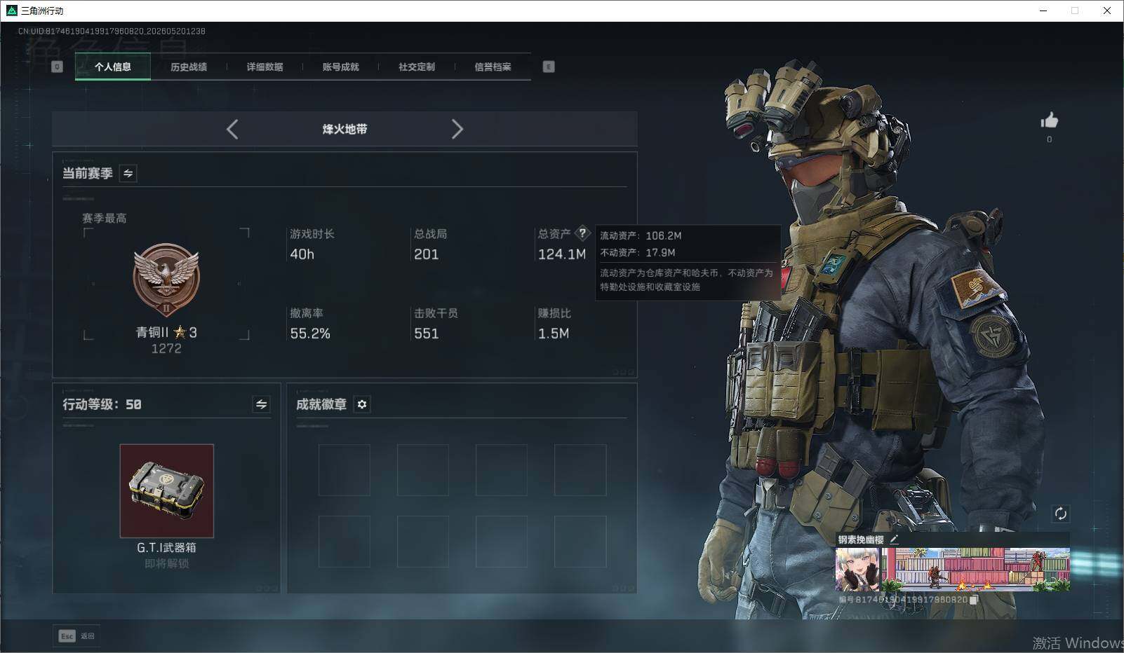Image resolution: width=1124 pixels, height=653 pixels.
Task: Click the 击败干员 value 551
Action: point(426,334)
